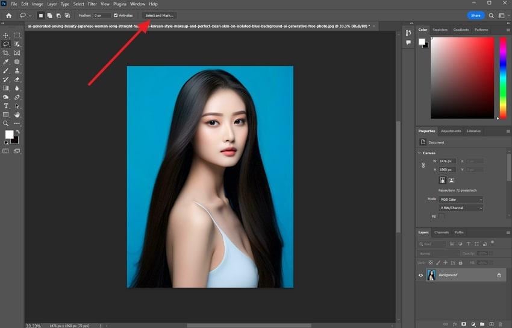This screenshot has width=512, height=328.
Task: Select the Crop tool
Action: point(6,53)
